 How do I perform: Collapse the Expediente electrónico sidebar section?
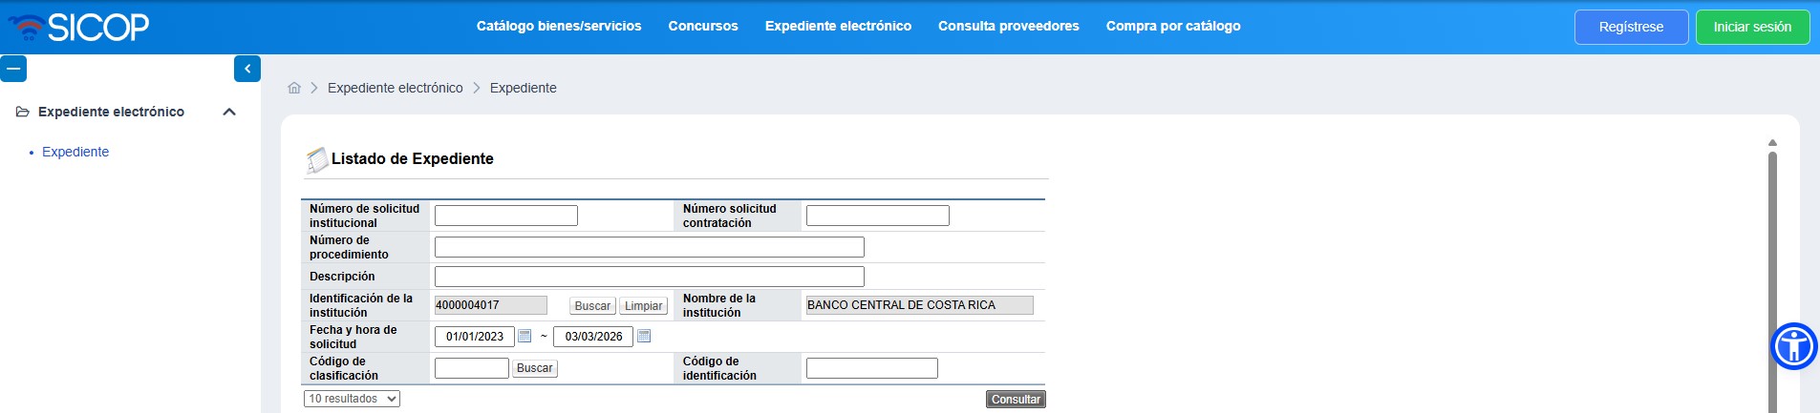coord(229,112)
